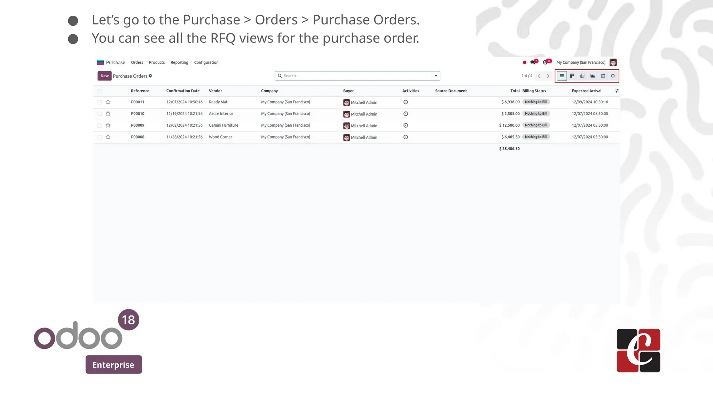Click the Nothing to Bill badge for P00009

pos(536,125)
